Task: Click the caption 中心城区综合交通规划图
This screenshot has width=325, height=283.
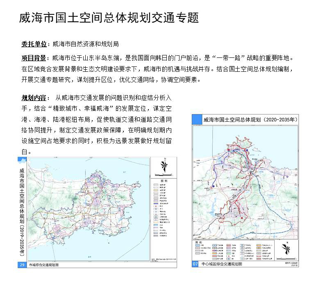Action: (222, 264)
